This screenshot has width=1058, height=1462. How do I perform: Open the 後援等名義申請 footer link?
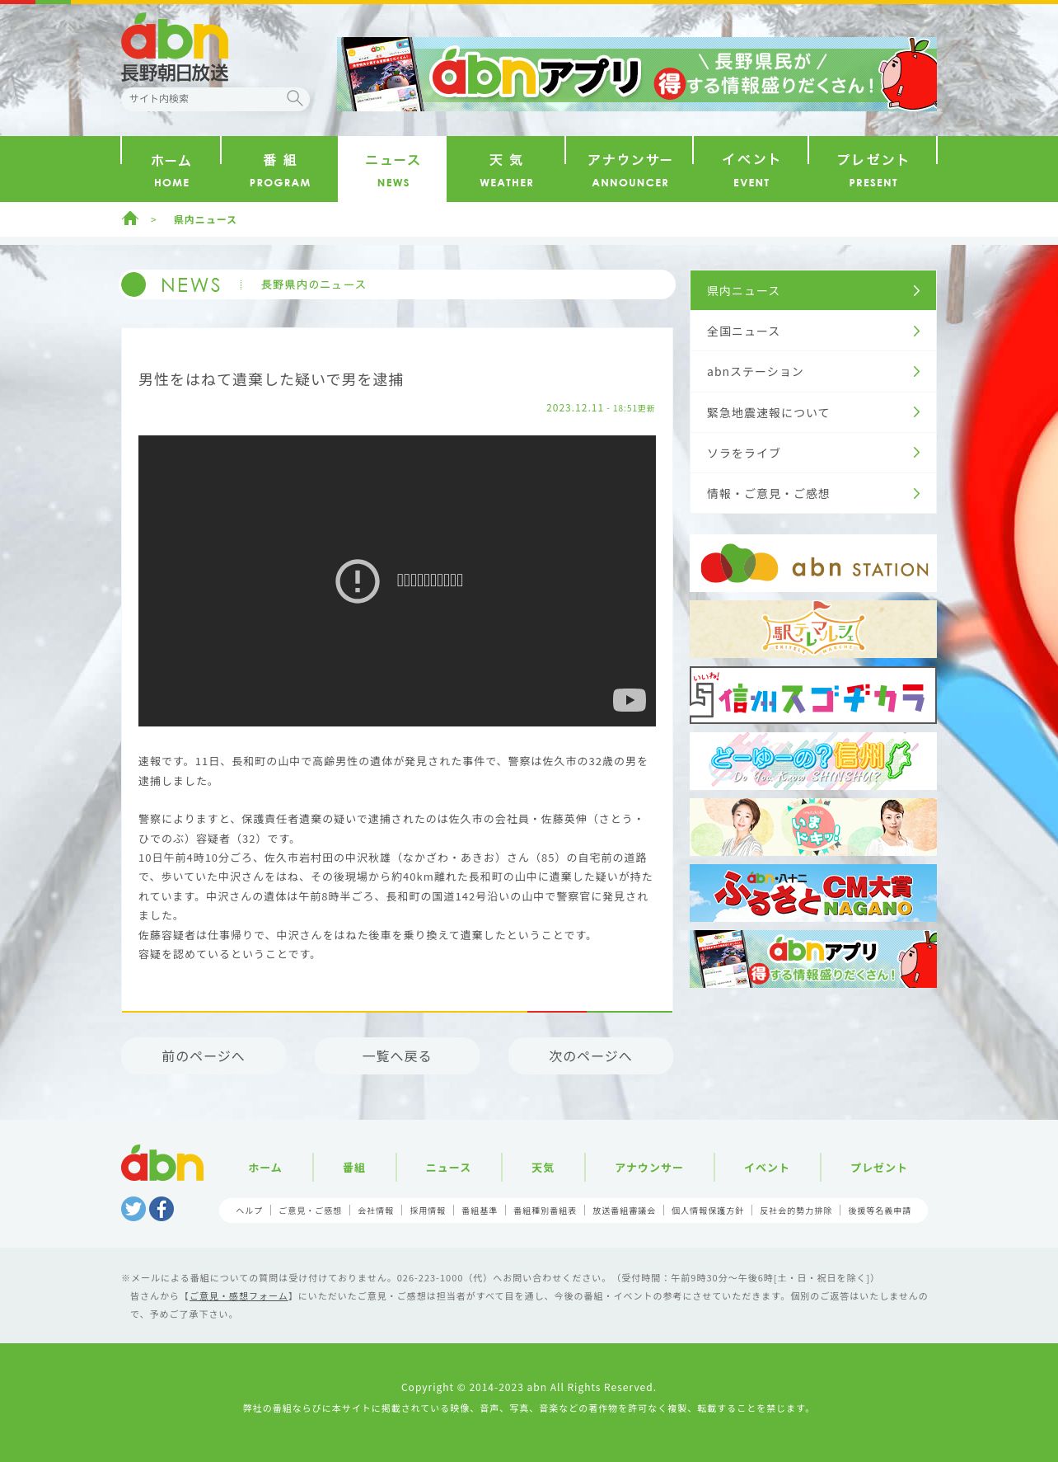(x=880, y=1210)
